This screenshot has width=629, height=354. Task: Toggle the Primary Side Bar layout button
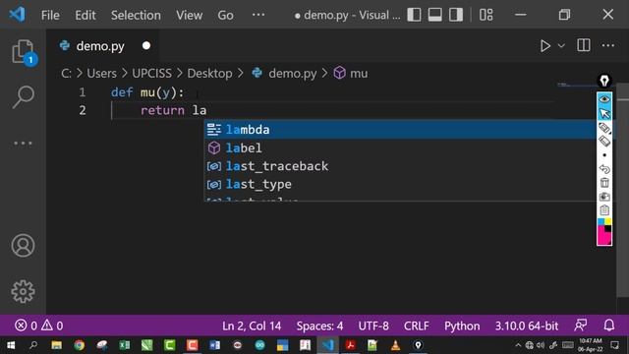coord(414,15)
